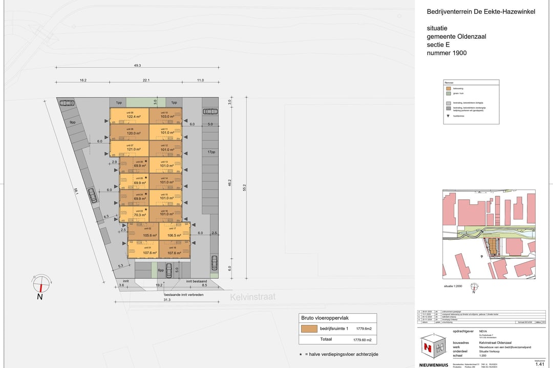
Task: Click unit 08 area '120.0 m²'
Action: tap(134, 133)
